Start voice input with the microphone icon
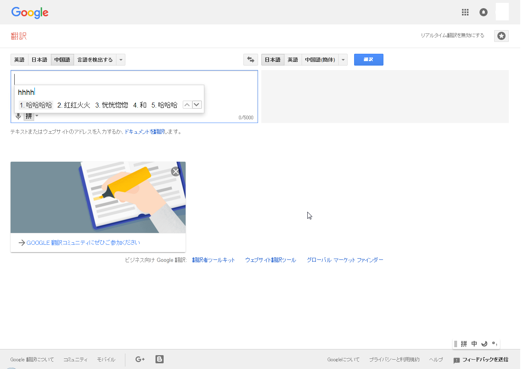This screenshot has width=521, height=369. pos(18,116)
